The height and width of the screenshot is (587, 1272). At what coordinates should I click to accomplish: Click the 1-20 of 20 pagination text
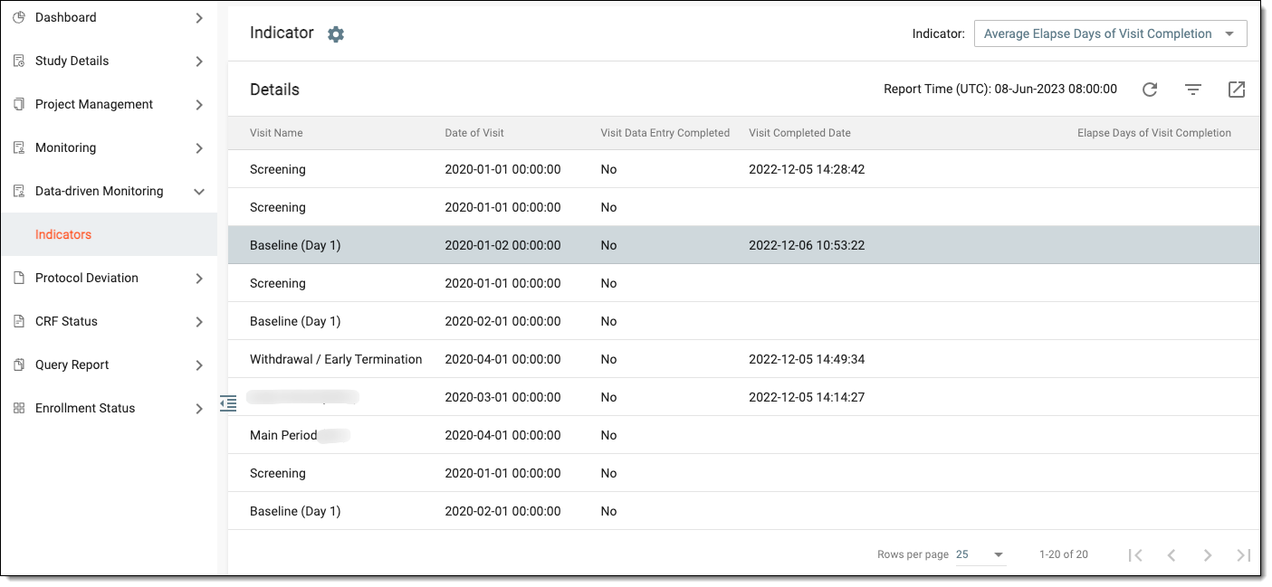click(1064, 554)
